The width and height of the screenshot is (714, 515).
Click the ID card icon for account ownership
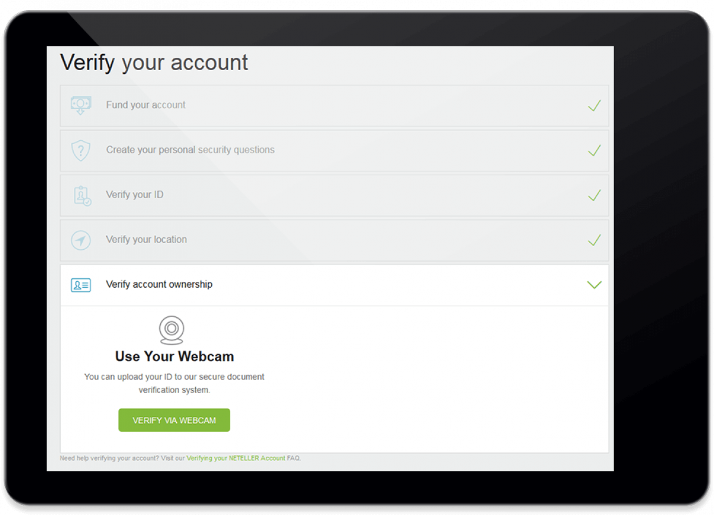(80, 285)
